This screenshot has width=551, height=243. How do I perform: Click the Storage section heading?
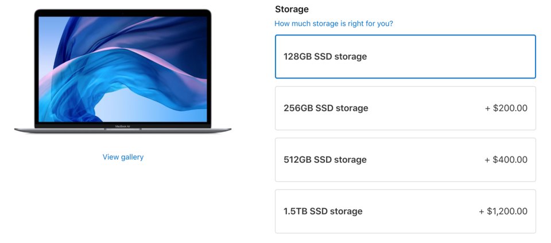tap(292, 9)
